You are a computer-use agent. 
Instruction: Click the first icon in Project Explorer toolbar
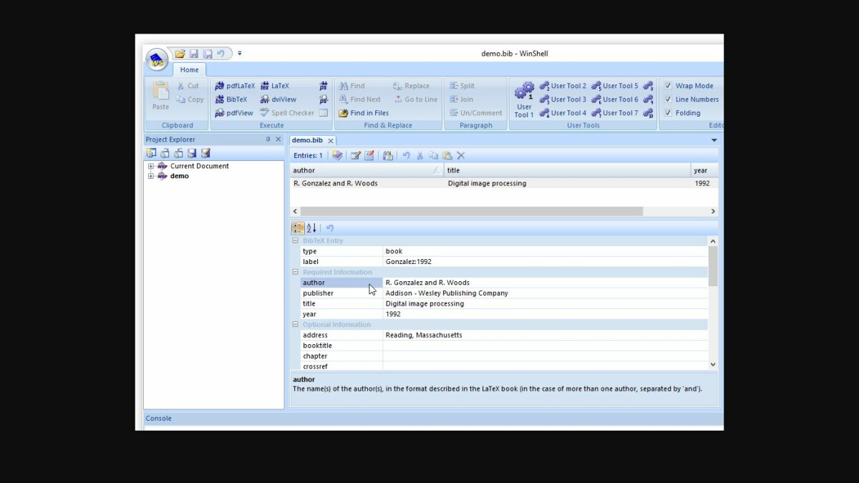click(x=151, y=153)
